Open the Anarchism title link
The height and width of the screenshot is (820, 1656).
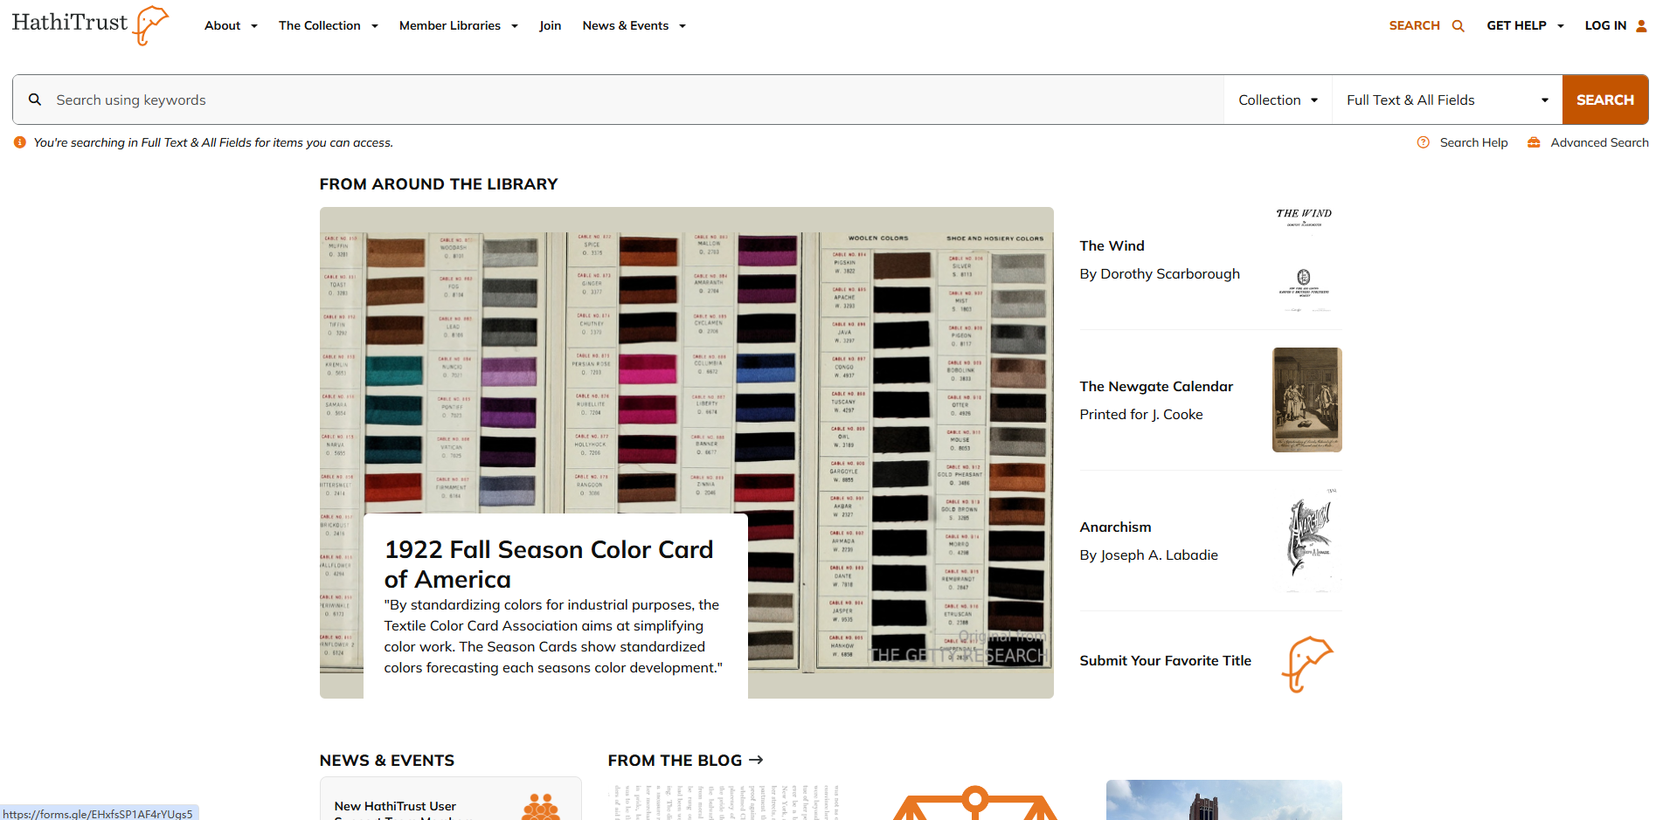[x=1115, y=527]
